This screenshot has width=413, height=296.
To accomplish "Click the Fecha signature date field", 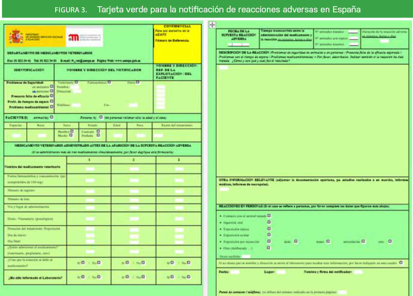I will [235, 272].
